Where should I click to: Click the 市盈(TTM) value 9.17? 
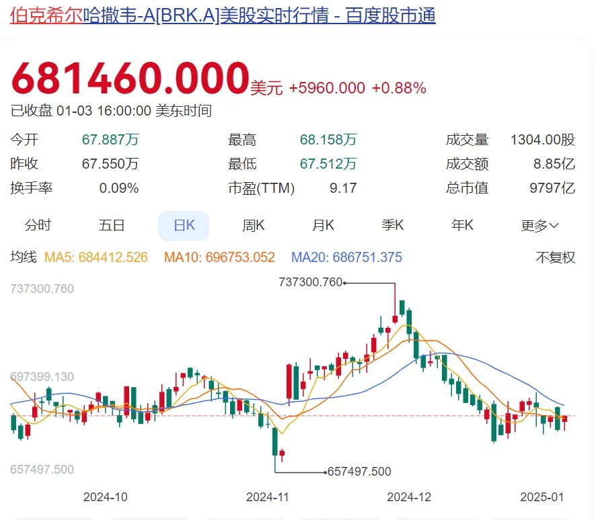(x=343, y=188)
